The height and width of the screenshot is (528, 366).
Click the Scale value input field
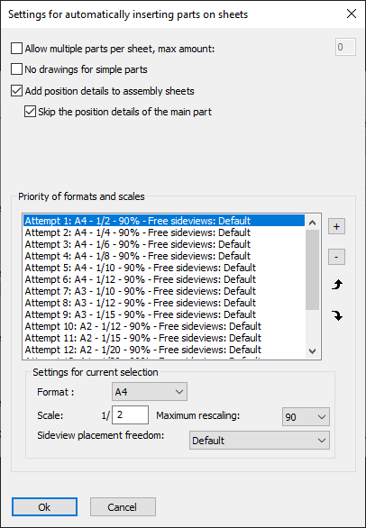130,414
